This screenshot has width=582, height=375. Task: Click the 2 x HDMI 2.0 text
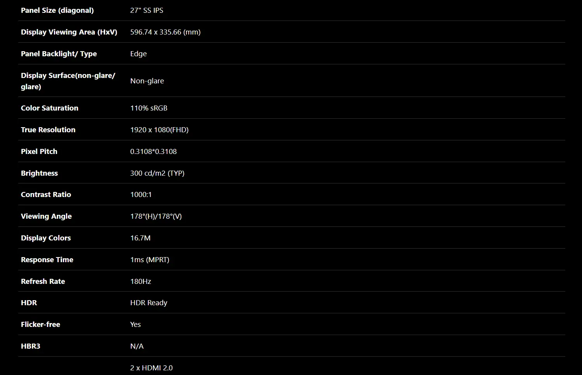(x=151, y=368)
